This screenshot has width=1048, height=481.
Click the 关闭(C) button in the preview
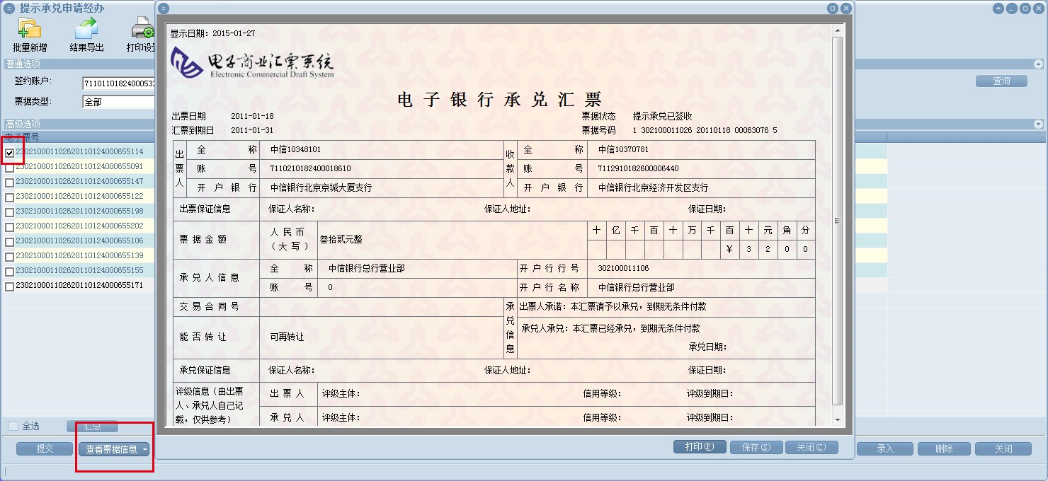(x=811, y=447)
